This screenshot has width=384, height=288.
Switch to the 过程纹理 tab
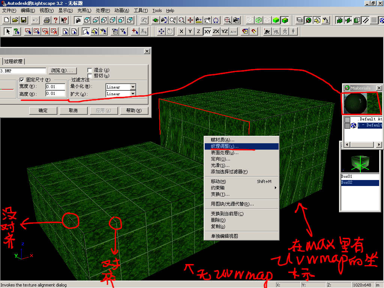pyautogui.click(x=13, y=61)
